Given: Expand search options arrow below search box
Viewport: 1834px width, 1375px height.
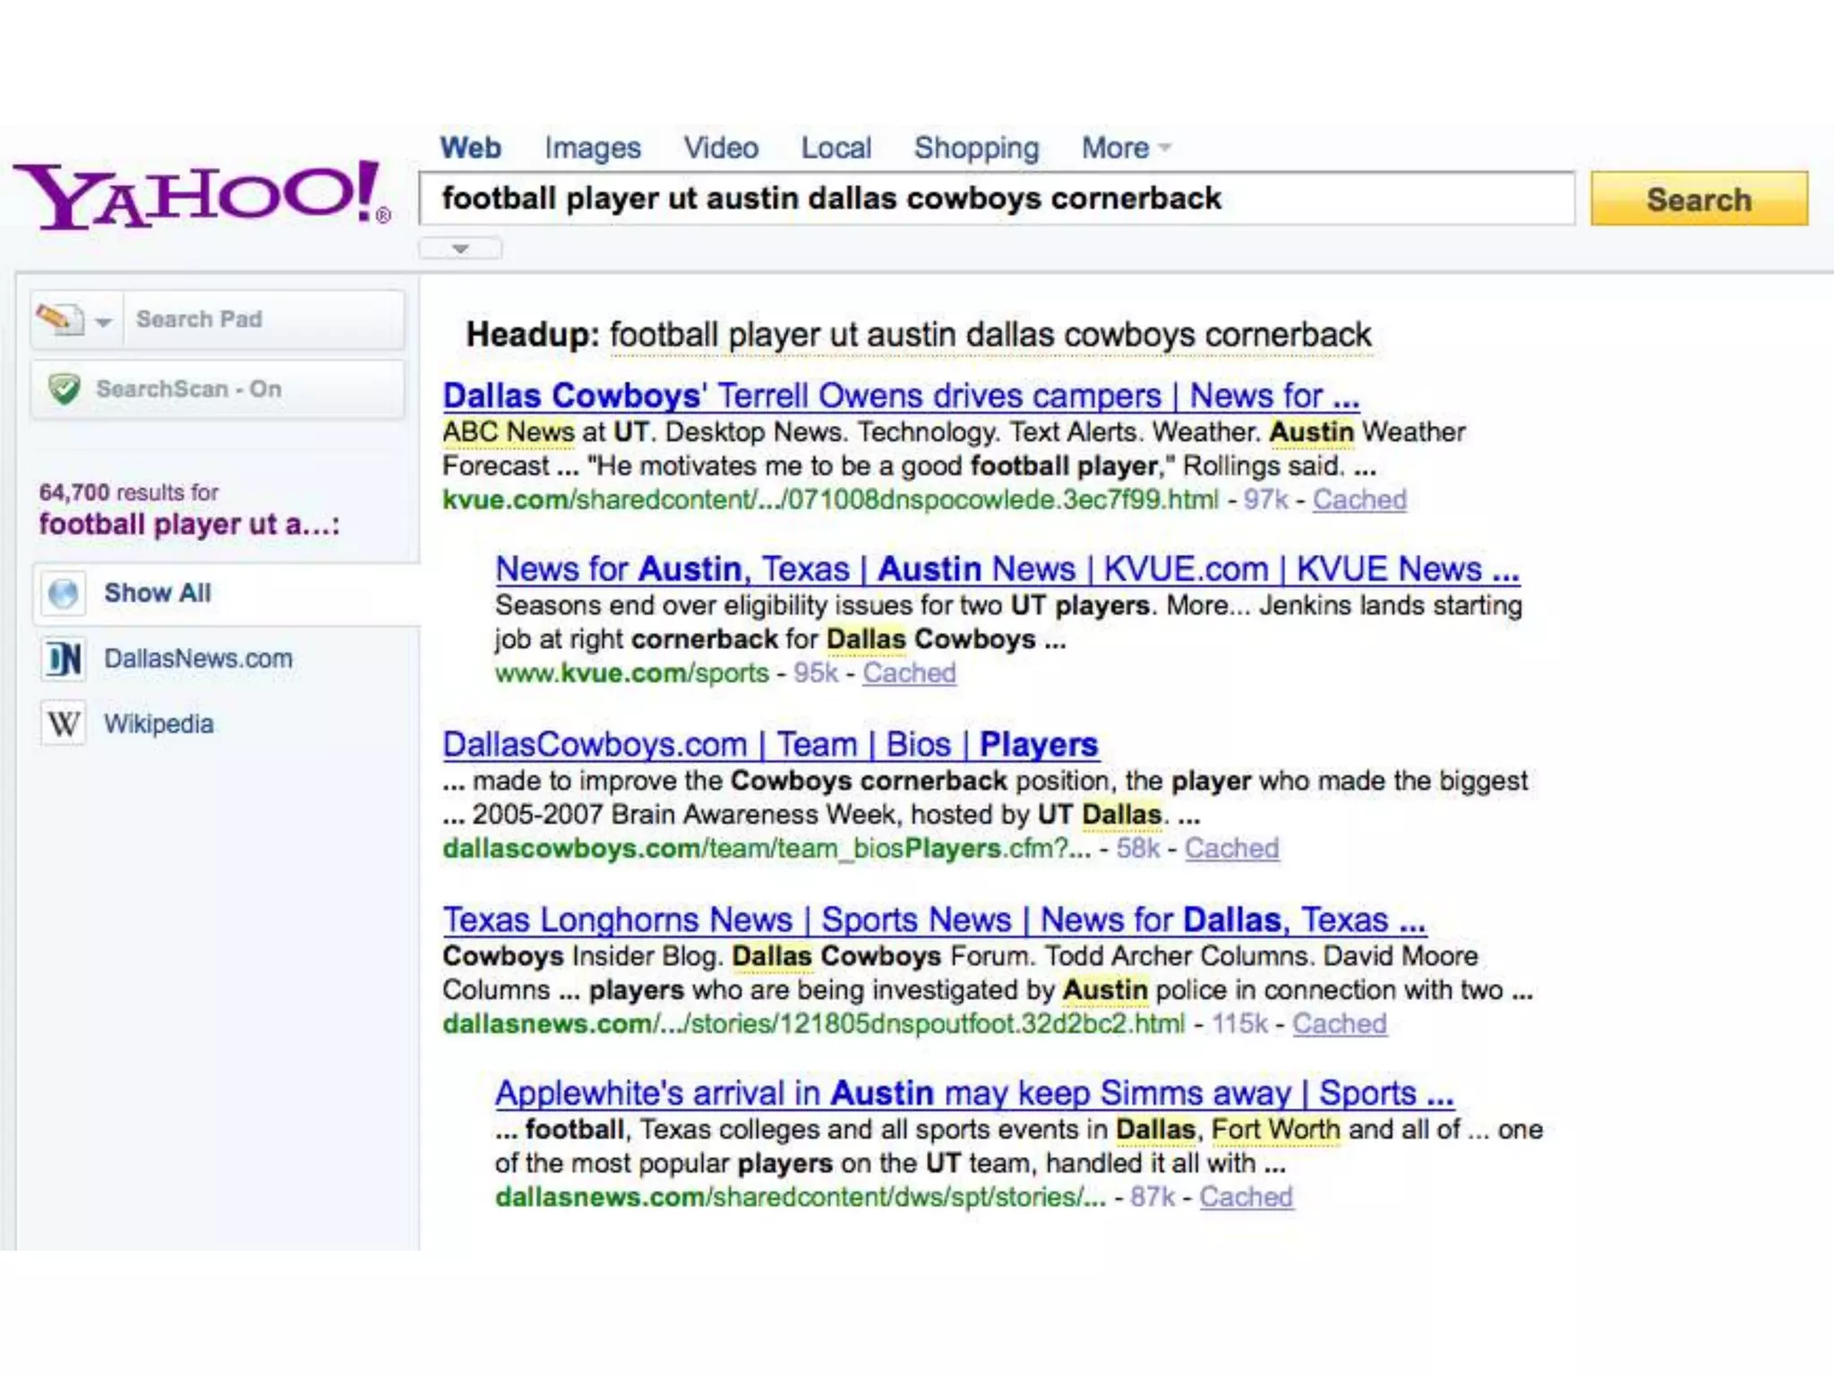Looking at the screenshot, I should coord(460,249).
